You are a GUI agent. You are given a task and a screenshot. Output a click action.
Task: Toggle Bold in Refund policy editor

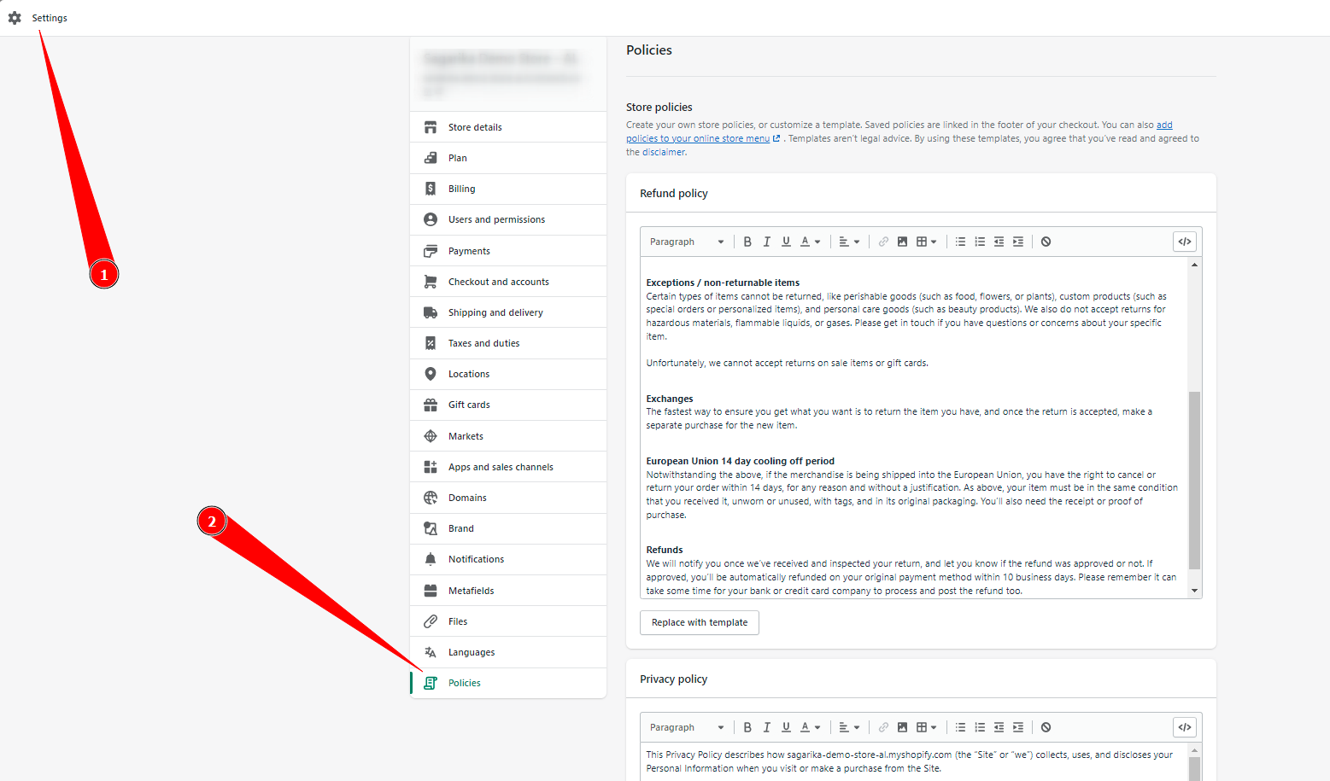coord(747,242)
